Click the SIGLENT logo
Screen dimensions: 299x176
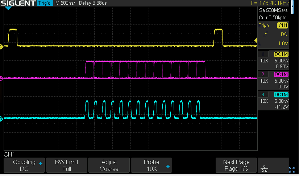pyautogui.click(x=18, y=3)
